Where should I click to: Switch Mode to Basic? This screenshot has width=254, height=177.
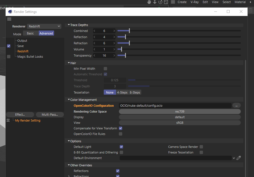coord(30,33)
